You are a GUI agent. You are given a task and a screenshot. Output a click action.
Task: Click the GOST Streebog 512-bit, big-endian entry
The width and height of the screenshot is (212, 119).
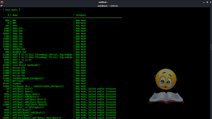(42, 57)
